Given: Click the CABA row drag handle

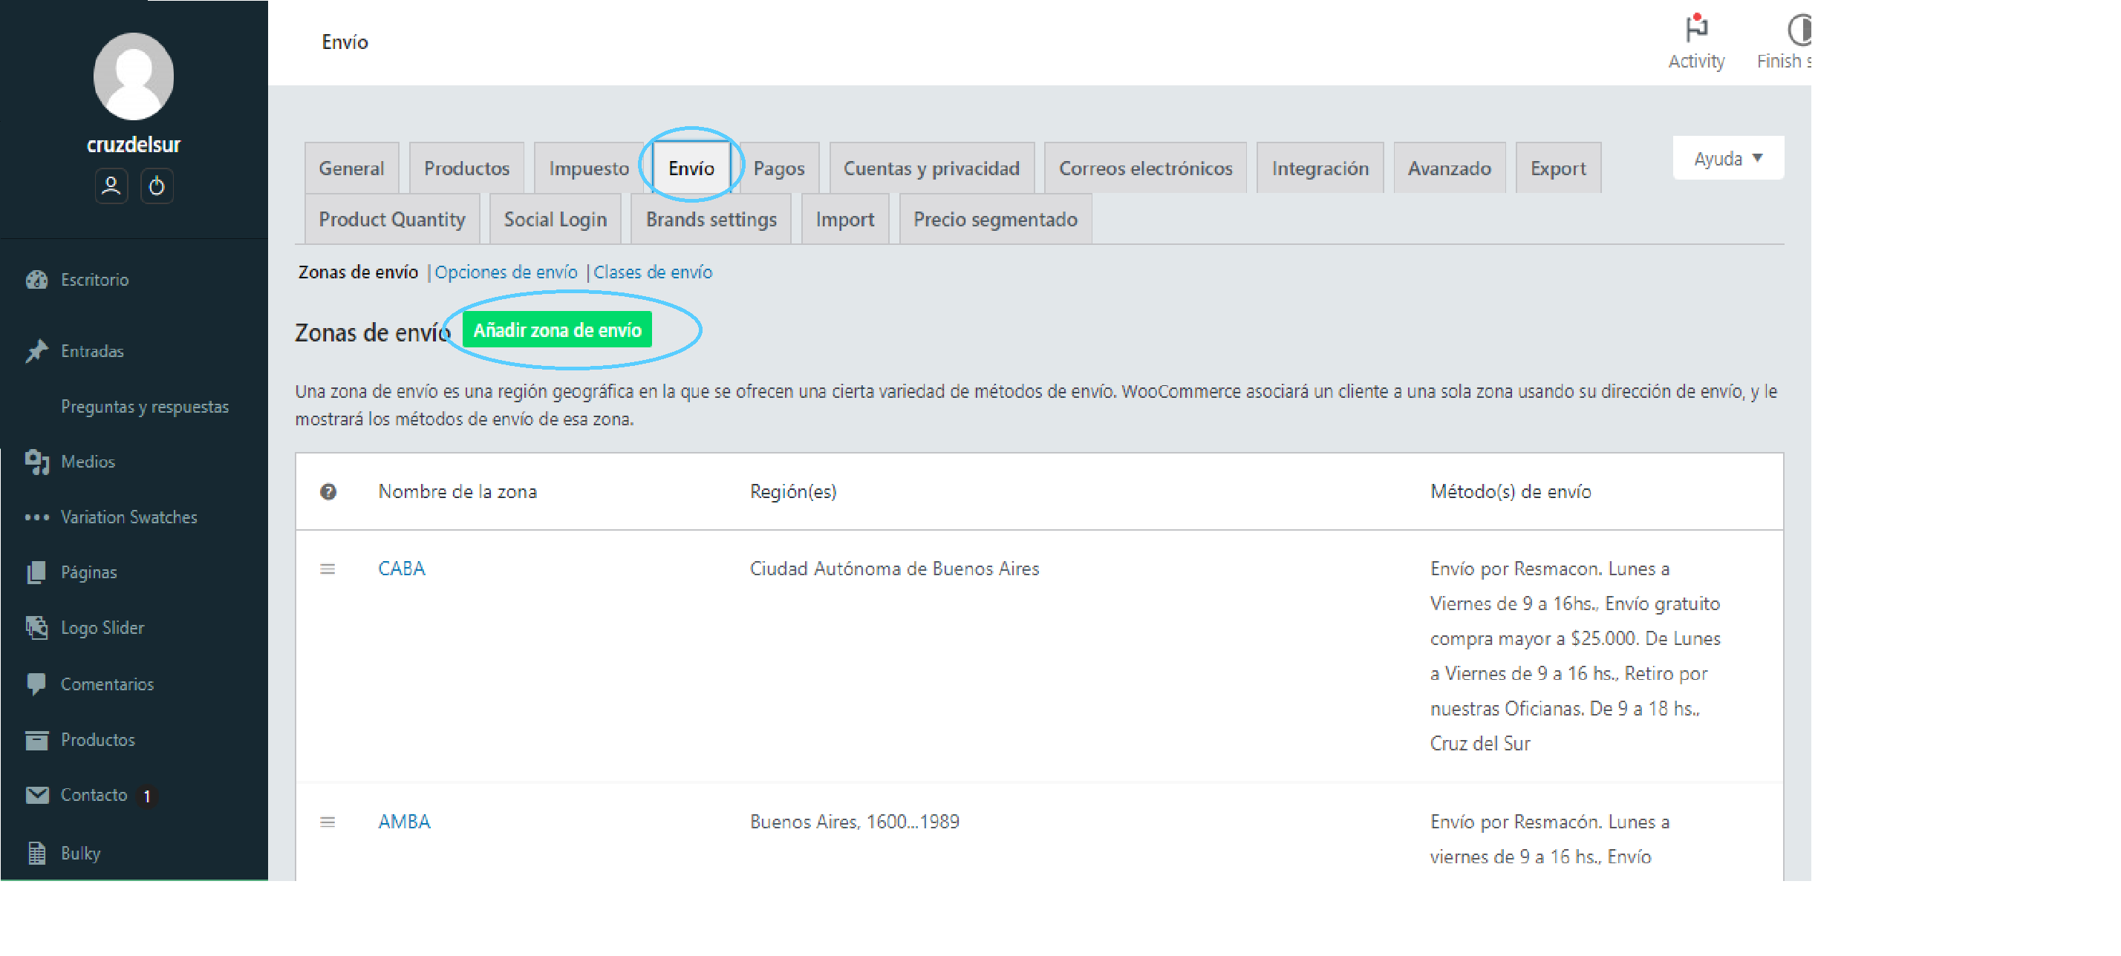Looking at the screenshot, I should 328,569.
